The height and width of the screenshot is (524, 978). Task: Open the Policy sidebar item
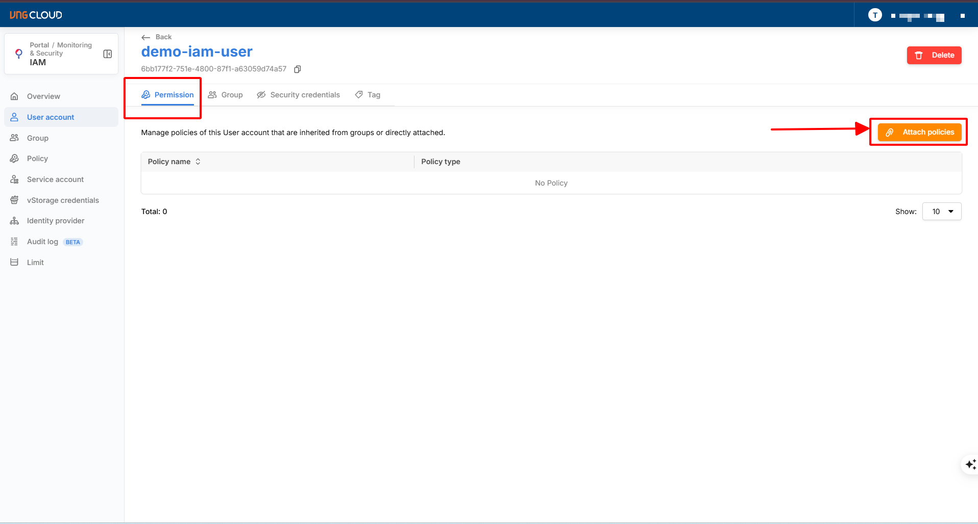37,159
